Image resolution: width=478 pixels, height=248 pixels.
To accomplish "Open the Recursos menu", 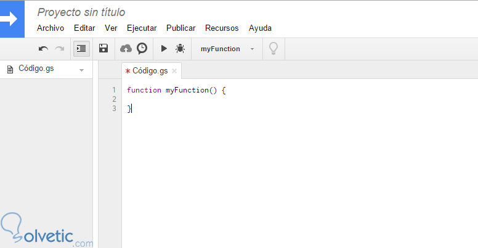I will point(222,28).
